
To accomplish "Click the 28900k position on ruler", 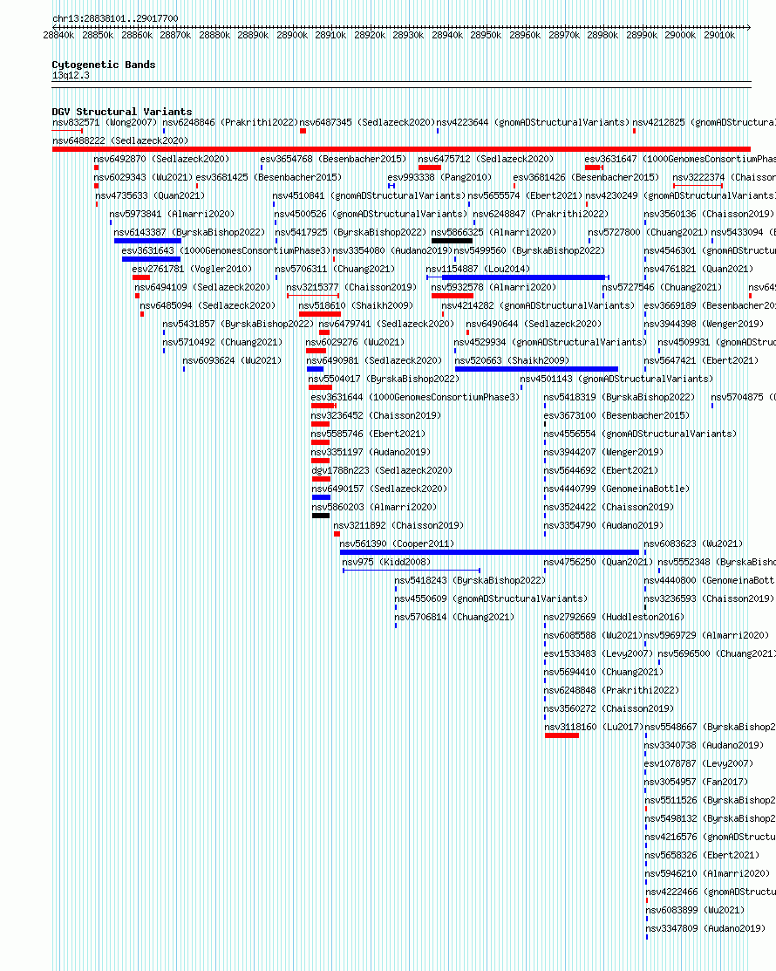I will click(292, 35).
